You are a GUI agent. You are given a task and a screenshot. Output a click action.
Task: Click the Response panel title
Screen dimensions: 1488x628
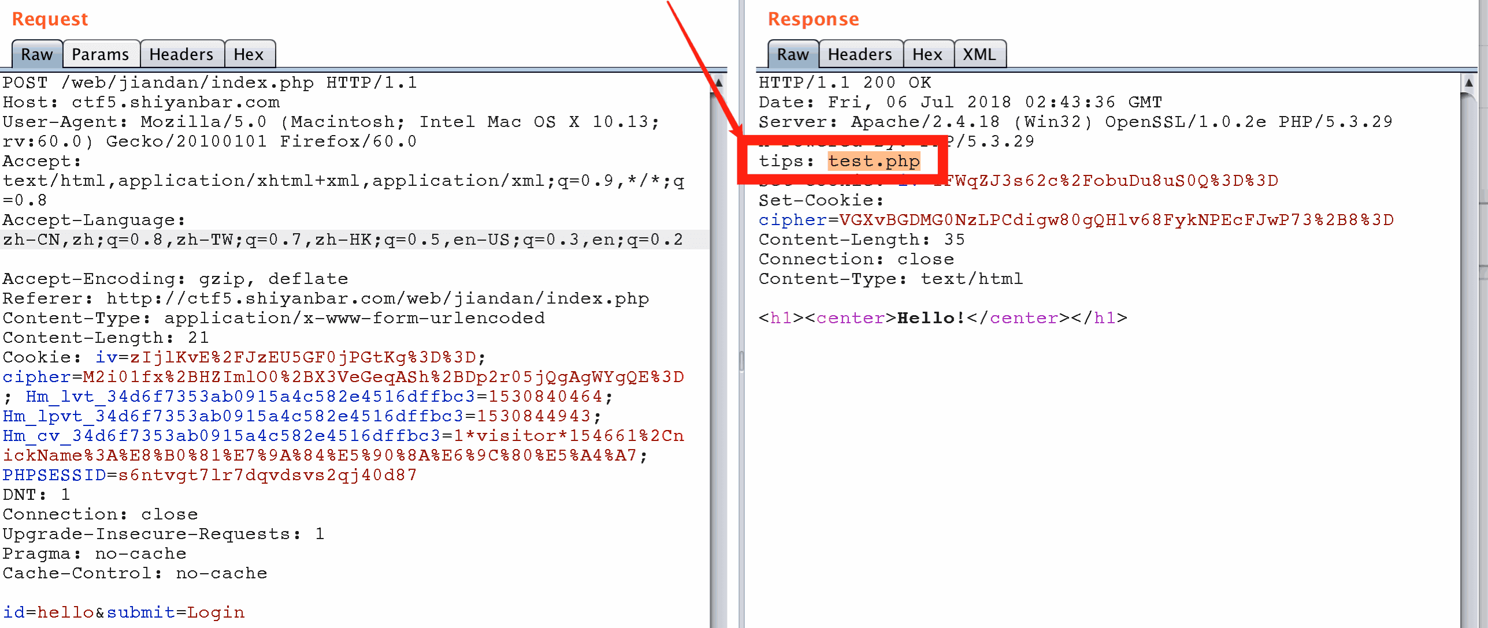(813, 19)
